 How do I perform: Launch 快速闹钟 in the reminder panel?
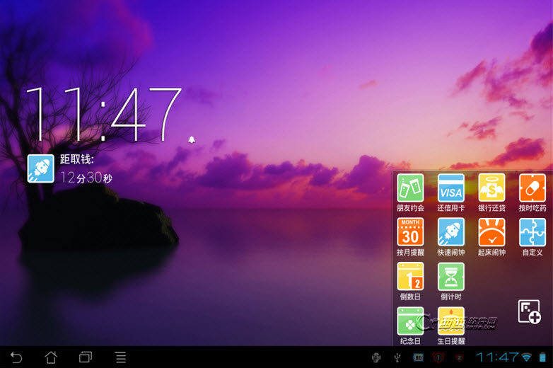(x=450, y=232)
